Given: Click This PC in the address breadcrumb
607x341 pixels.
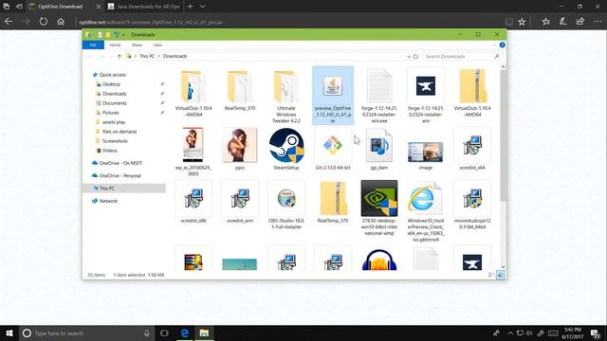Looking at the screenshot, I should click(147, 56).
